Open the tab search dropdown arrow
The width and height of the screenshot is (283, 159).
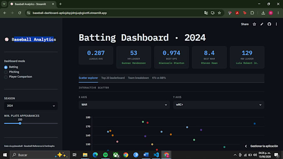4,4
